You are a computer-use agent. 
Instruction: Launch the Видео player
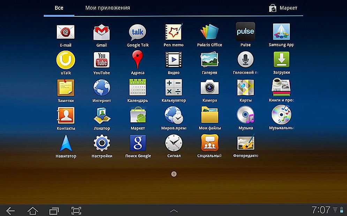(174, 59)
